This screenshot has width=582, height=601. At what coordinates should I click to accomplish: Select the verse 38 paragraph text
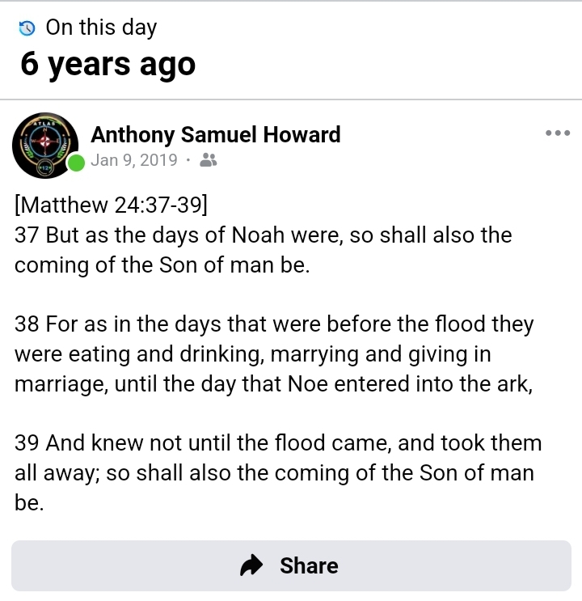(275, 354)
